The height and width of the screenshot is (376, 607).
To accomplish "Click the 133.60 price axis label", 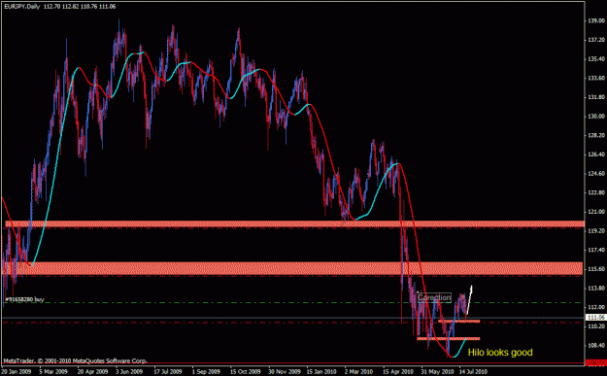I will point(596,78).
